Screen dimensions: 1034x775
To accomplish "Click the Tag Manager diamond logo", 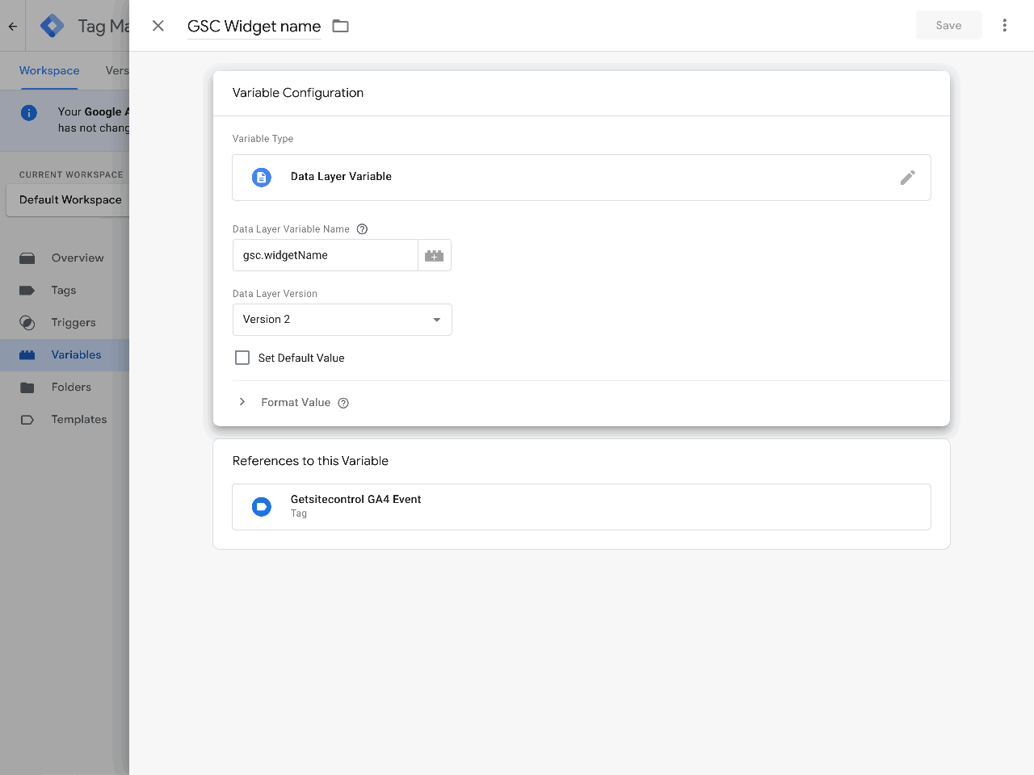I will point(51,25).
